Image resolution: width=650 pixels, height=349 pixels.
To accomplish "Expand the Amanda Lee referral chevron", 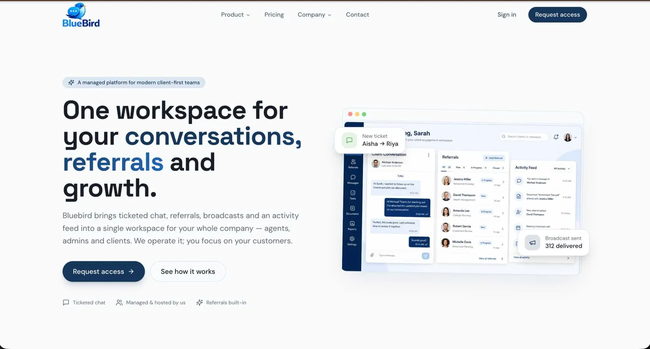I will point(503,213).
